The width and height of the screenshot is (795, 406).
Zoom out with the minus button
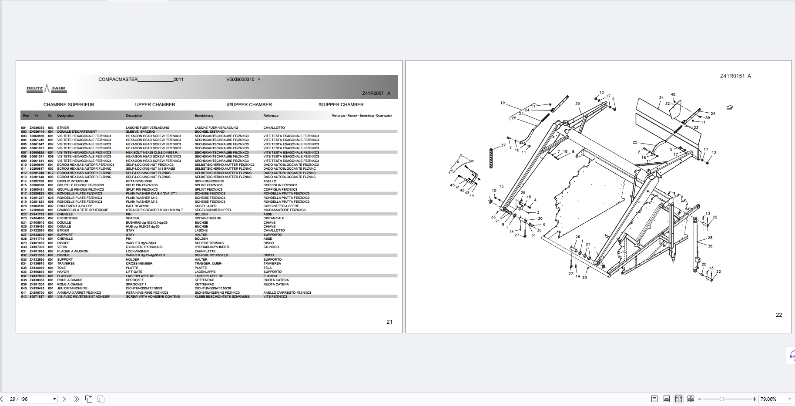[x=700, y=399]
